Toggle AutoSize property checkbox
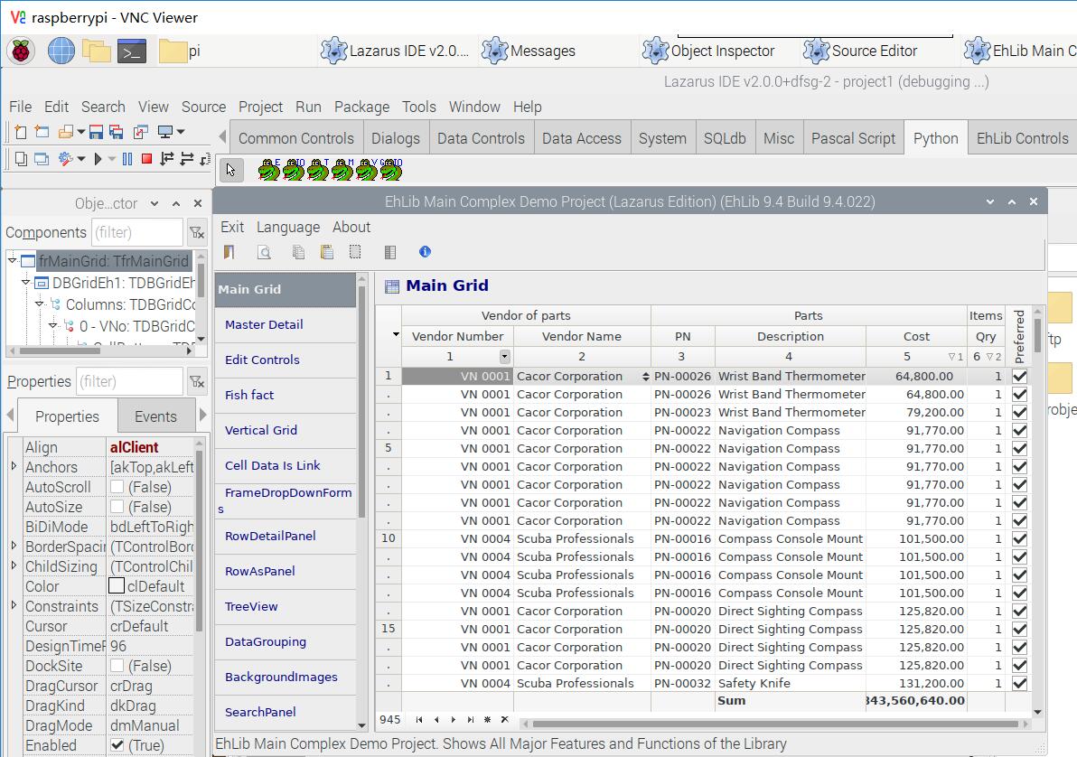Image resolution: width=1077 pixels, height=757 pixels. click(117, 507)
